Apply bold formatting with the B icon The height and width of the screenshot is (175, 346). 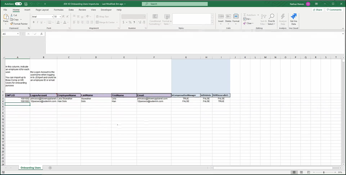[33, 22]
